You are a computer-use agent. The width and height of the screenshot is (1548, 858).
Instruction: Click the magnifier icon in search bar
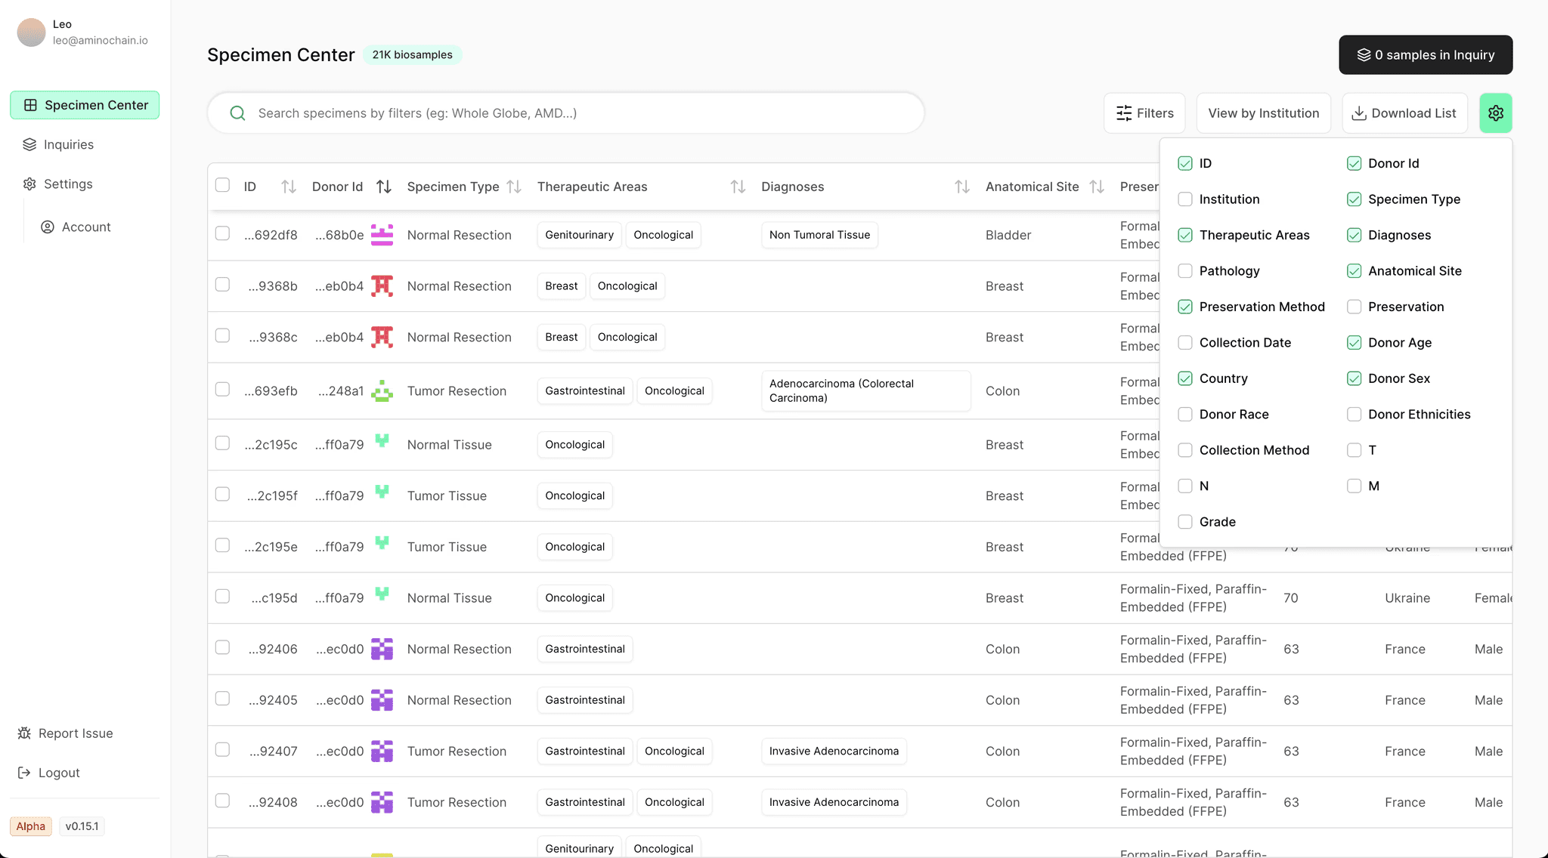click(x=237, y=113)
